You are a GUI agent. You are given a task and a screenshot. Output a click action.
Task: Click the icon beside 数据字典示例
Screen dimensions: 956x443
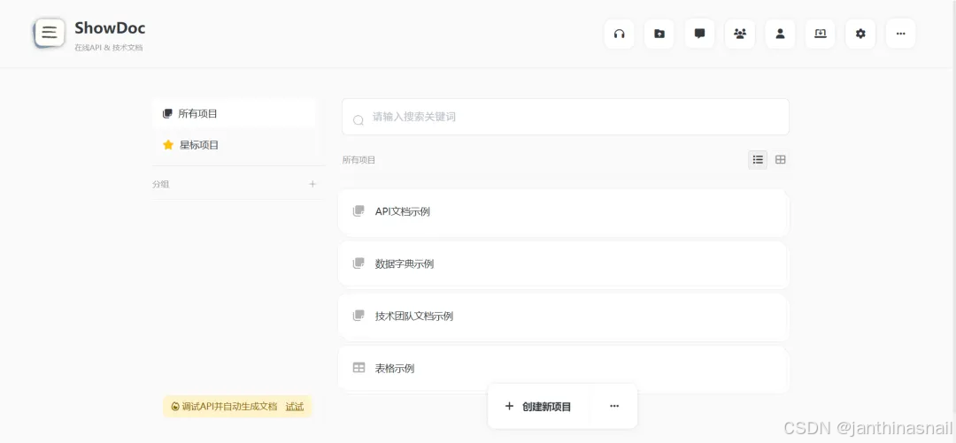click(358, 264)
